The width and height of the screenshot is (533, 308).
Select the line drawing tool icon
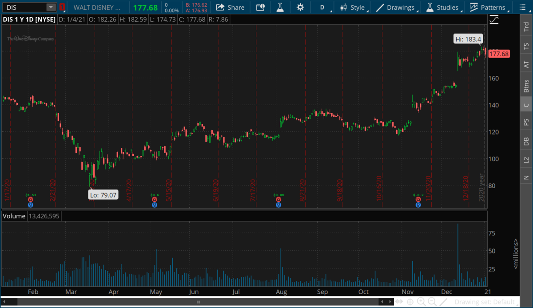443,302
